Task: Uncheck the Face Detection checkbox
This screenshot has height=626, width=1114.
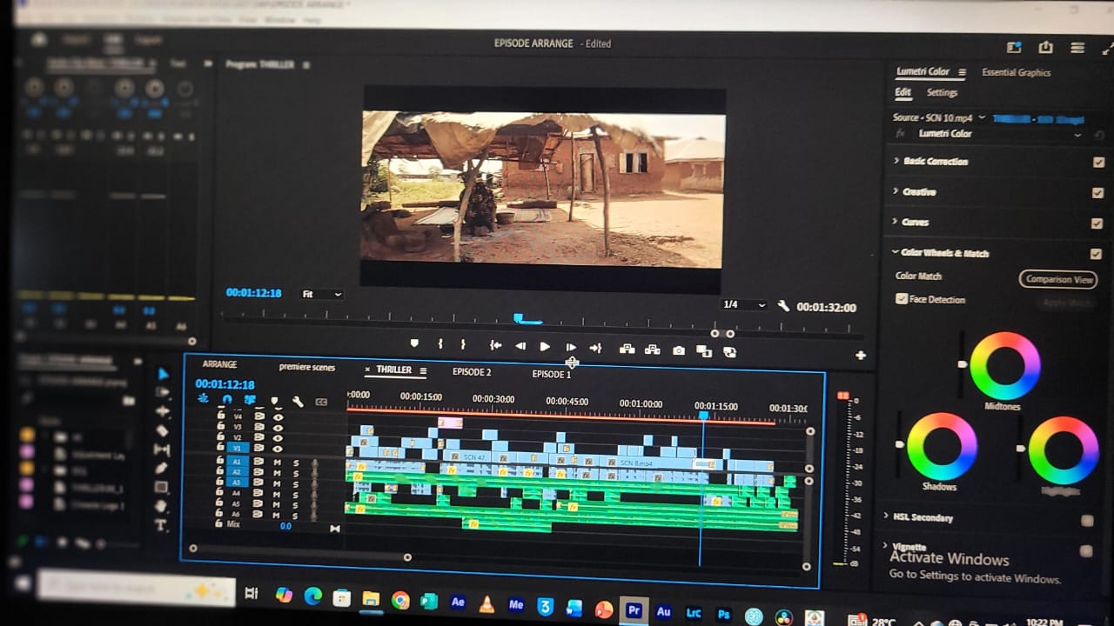Action: (x=902, y=299)
